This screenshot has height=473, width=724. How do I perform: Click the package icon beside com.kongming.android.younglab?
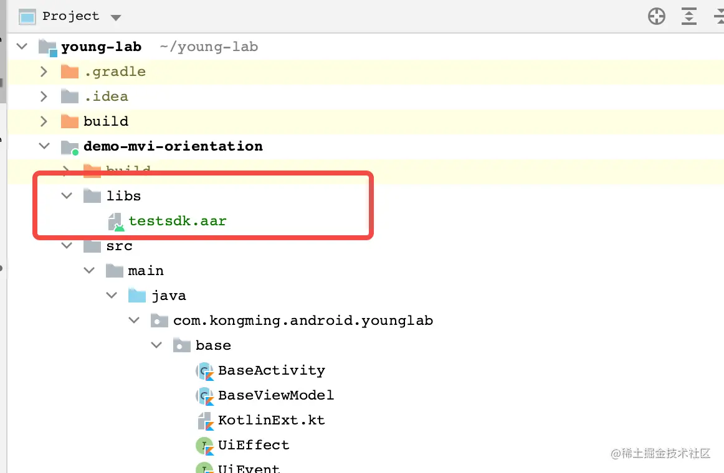[159, 320]
